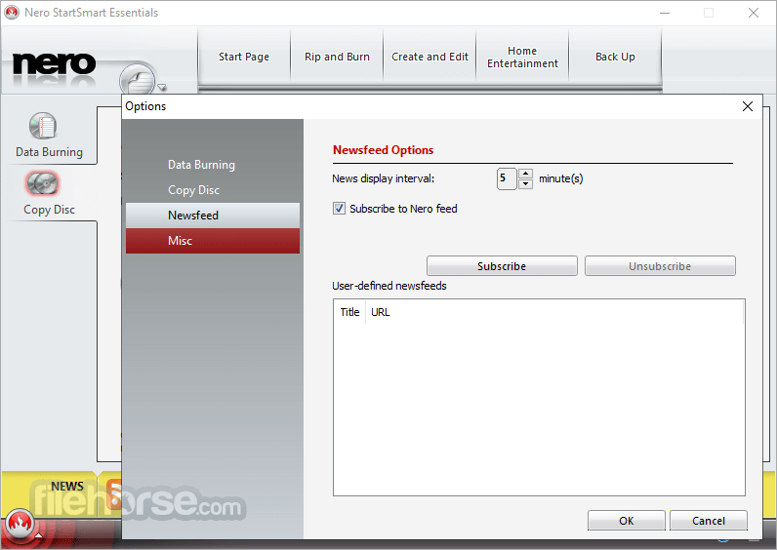
Task: Click the Subscribe button
Action: tap(502, 266)
